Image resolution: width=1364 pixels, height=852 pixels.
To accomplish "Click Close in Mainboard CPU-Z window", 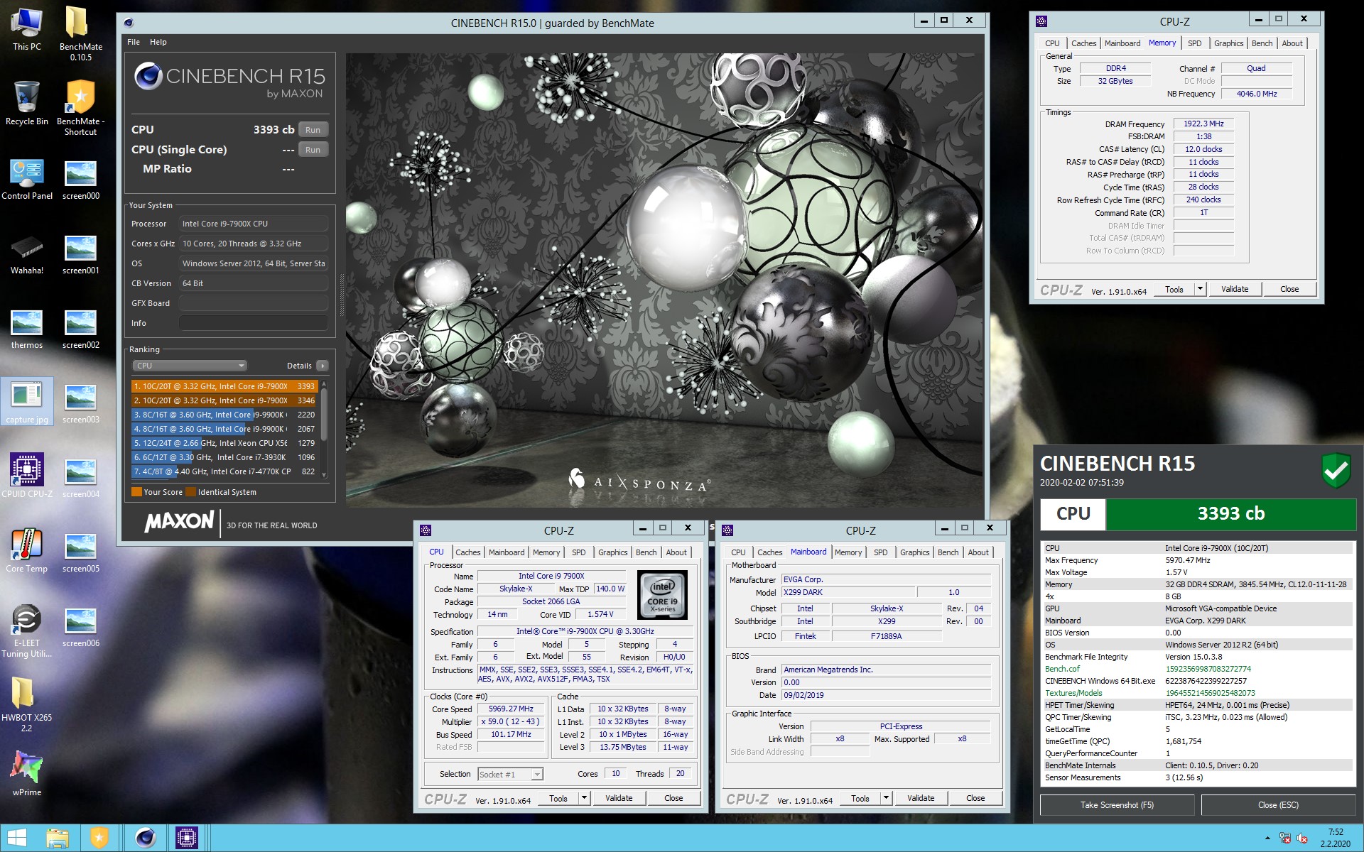I will pyautogui.click(x=975, y=798).
